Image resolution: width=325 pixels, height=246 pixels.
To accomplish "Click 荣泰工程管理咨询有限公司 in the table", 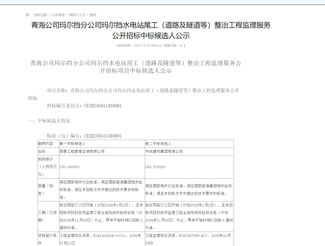I will pos(82,152).
